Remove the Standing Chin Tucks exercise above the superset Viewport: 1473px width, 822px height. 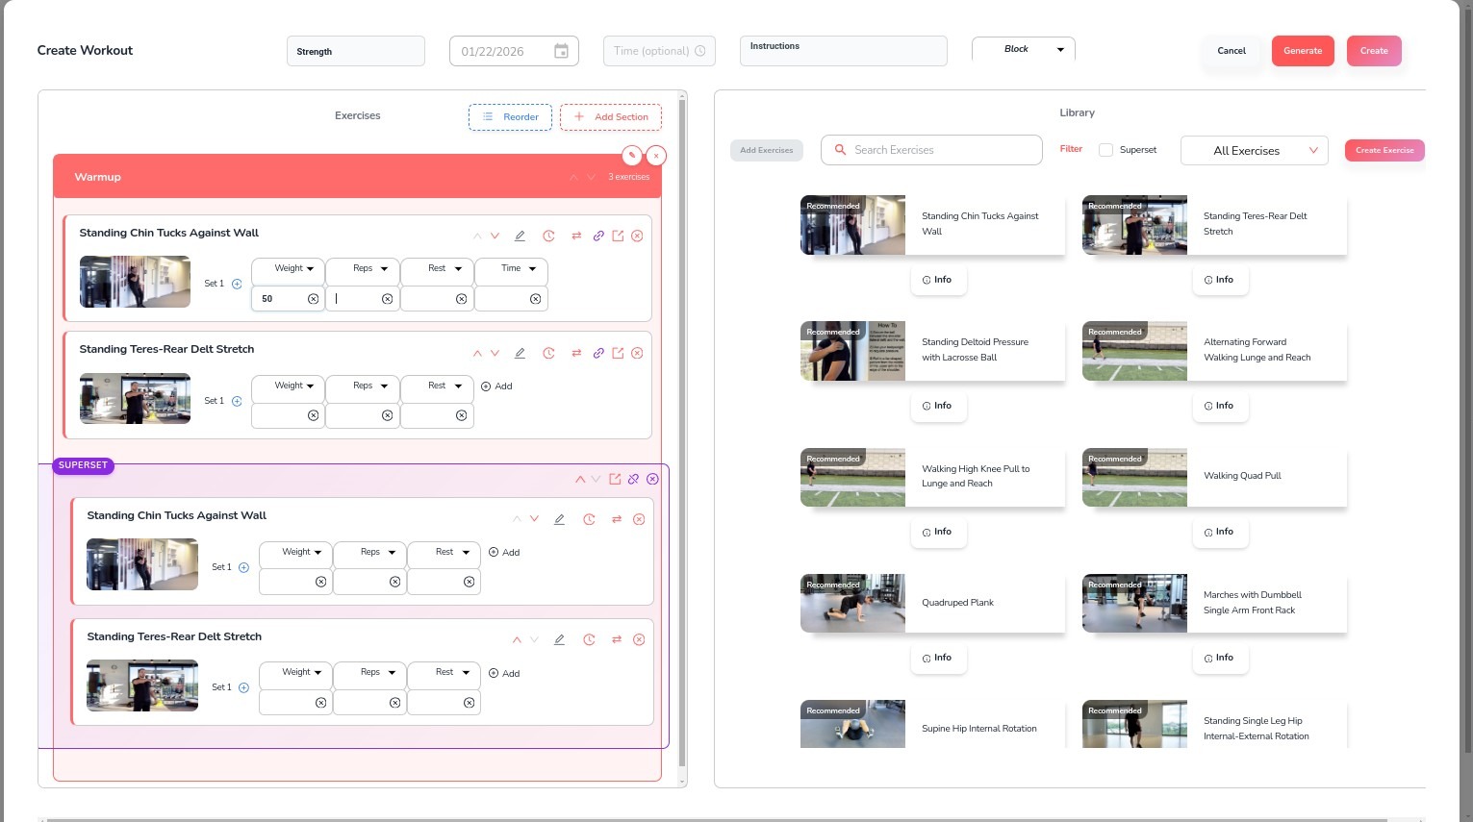(x=637, y=236)
